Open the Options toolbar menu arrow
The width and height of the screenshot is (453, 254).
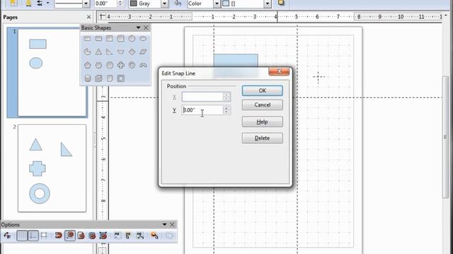pyautogui.click(x=164, y=224)
